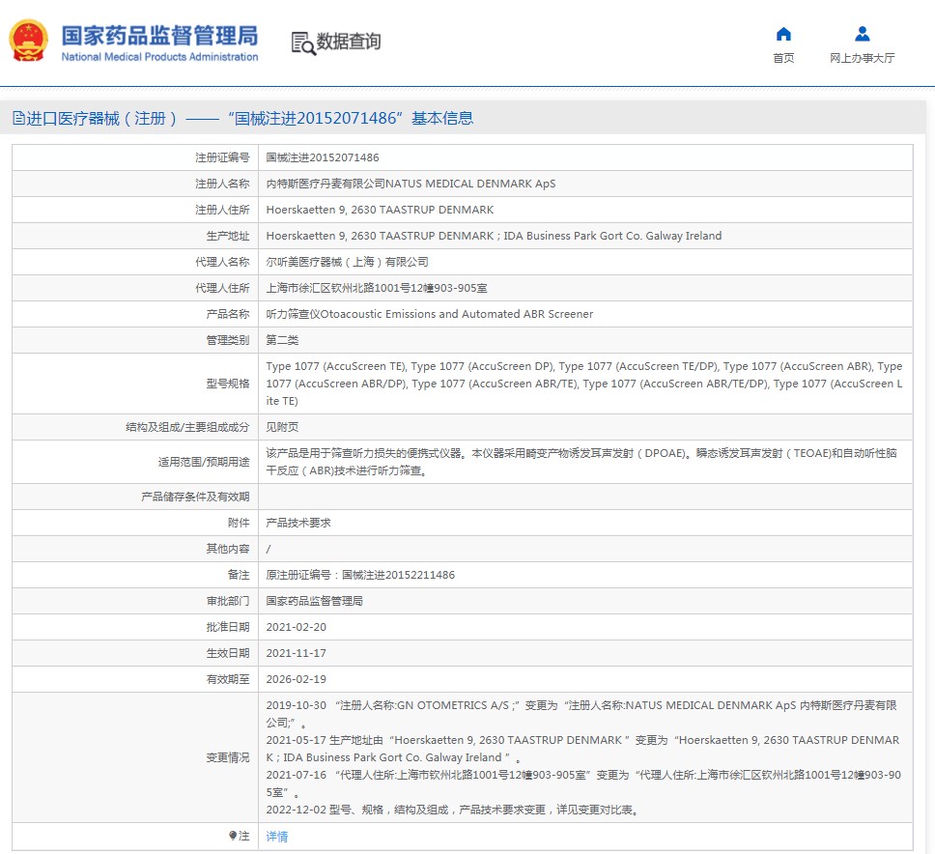Click the 生效日期 row label
Viewport: 935px width, 854px height.
228,653
